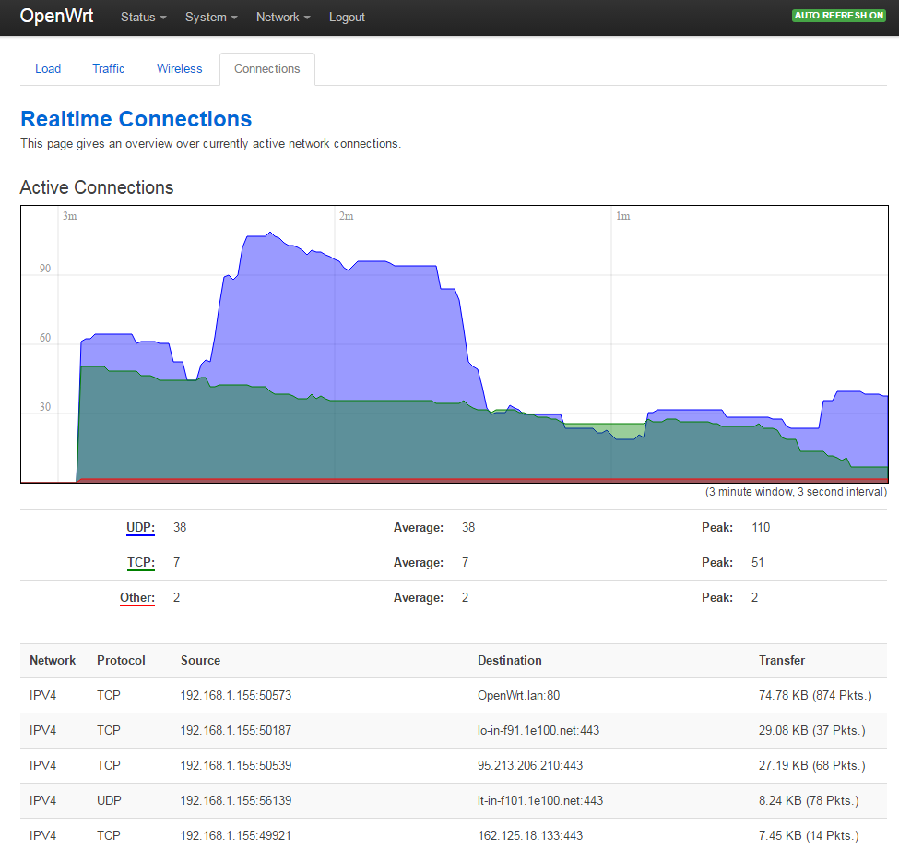Click the TCP legend label
Screen dimensions: 899x851
click(140, 563)
